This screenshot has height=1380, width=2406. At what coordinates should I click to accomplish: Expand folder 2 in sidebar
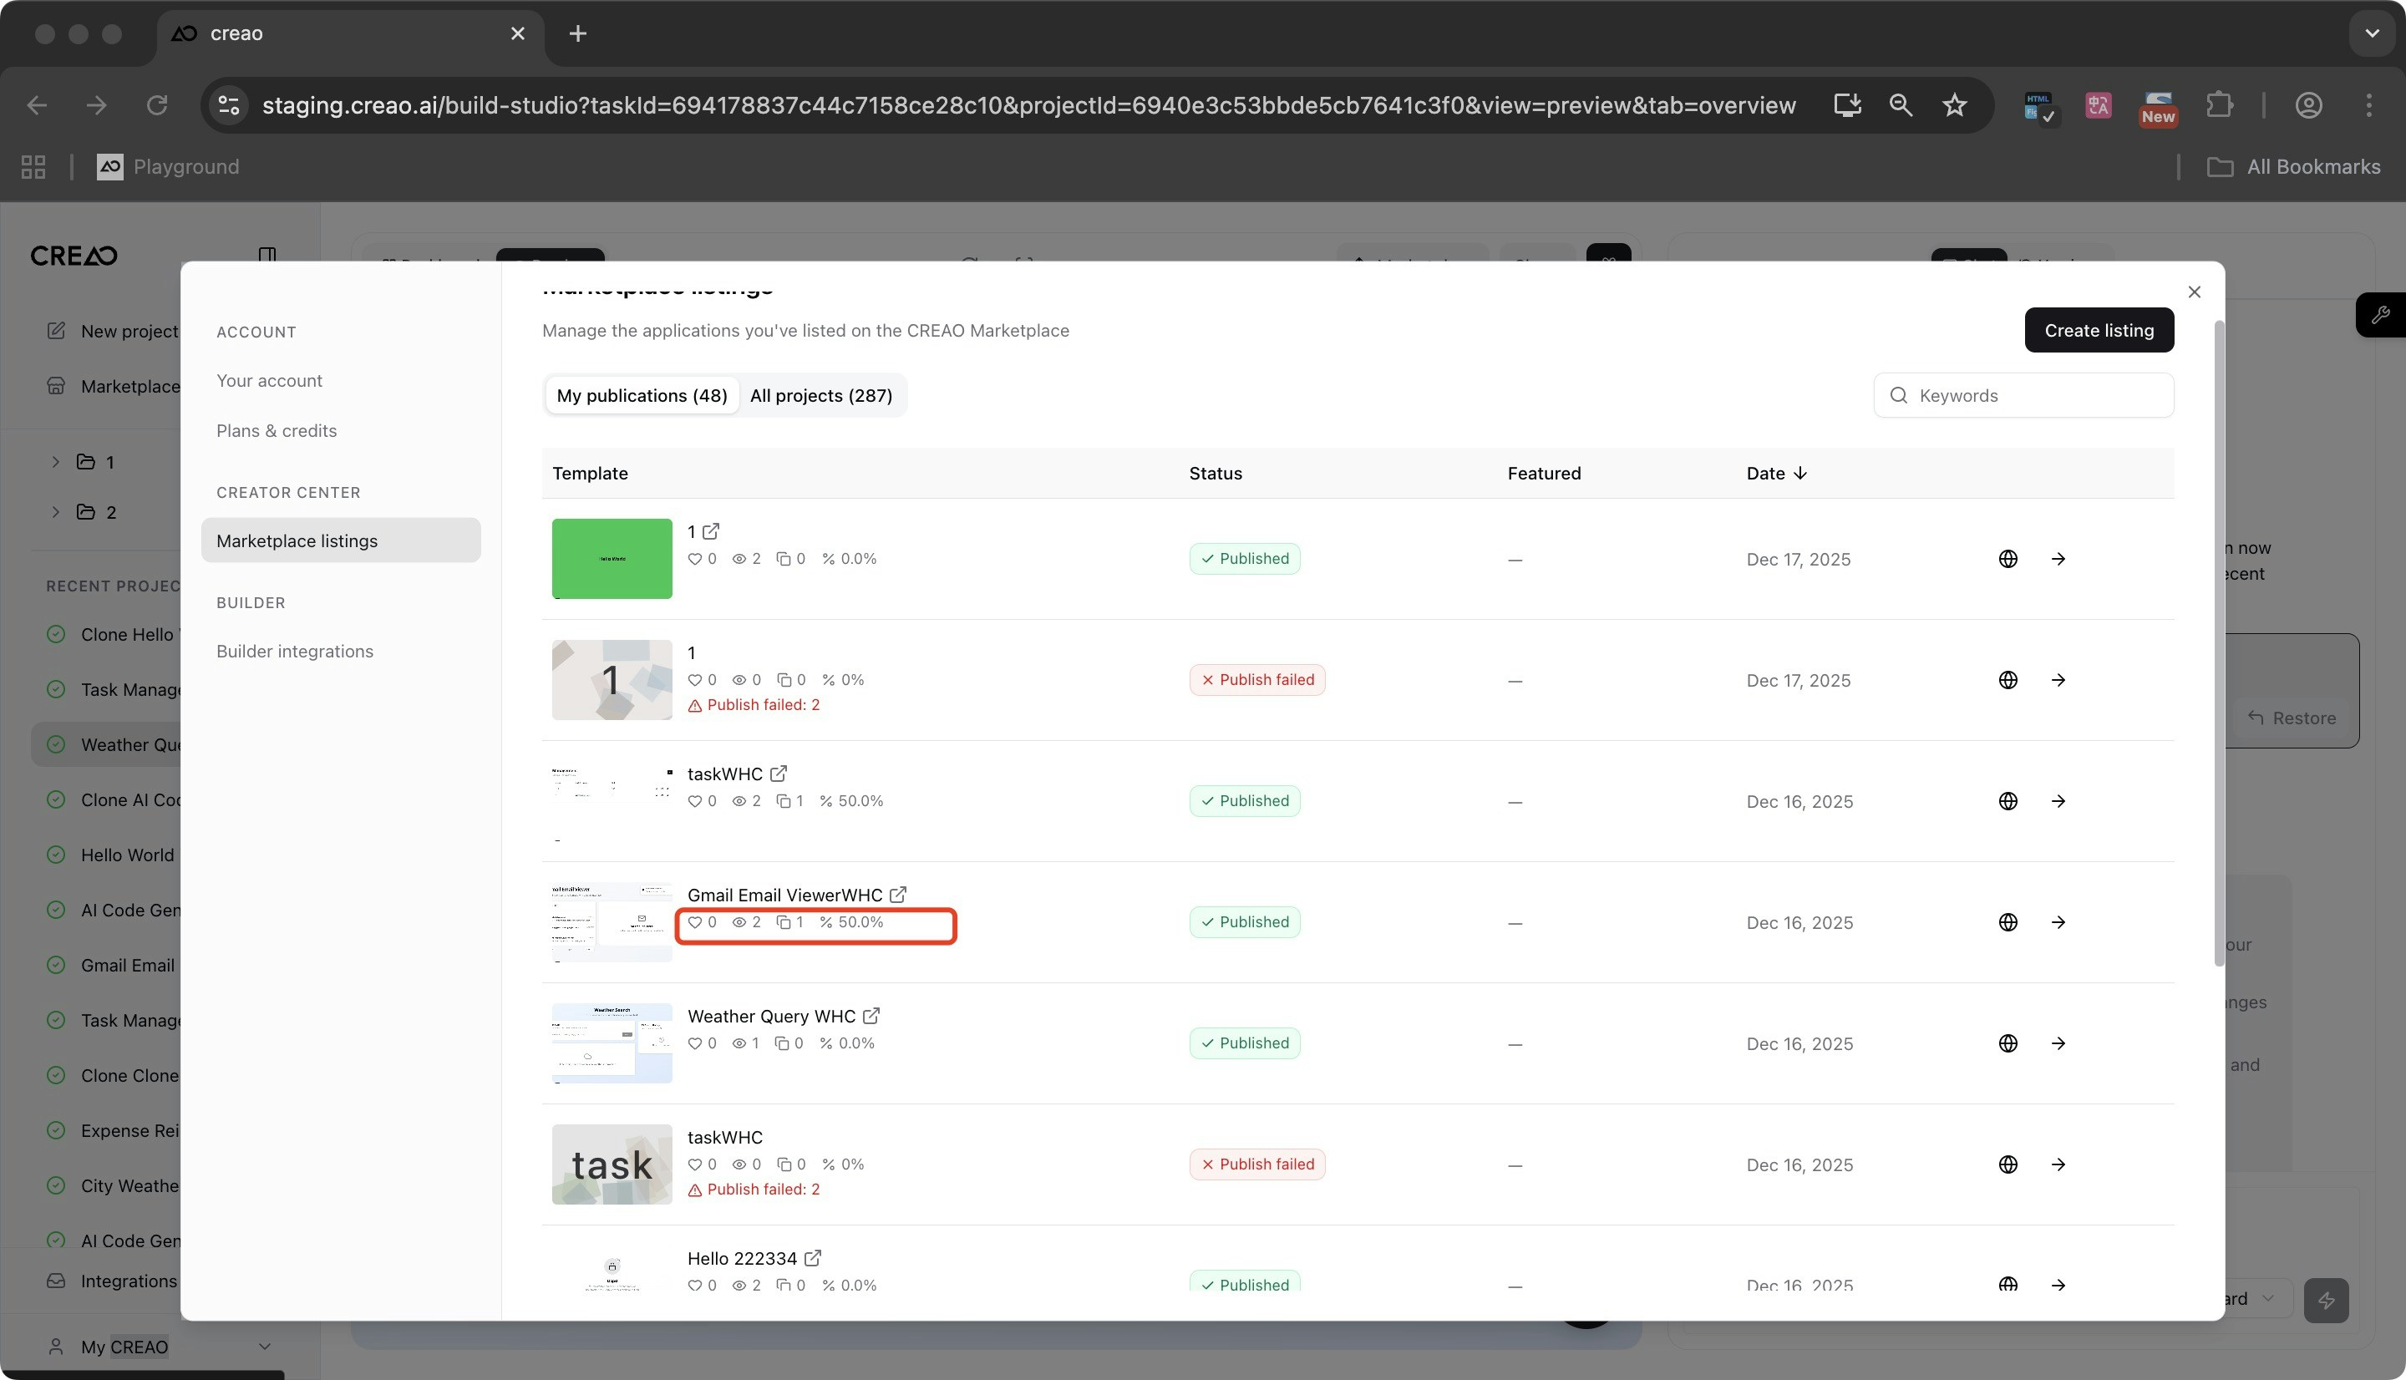tap(56, 512)
